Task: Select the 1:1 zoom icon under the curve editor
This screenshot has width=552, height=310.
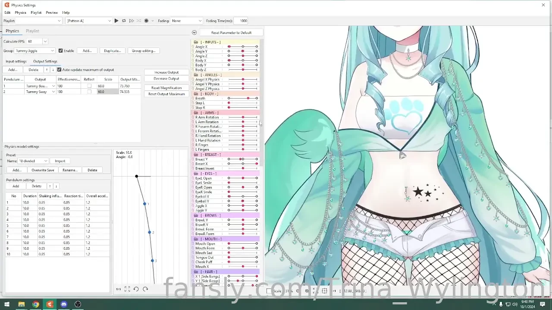Action: click(x=119, y=289)
